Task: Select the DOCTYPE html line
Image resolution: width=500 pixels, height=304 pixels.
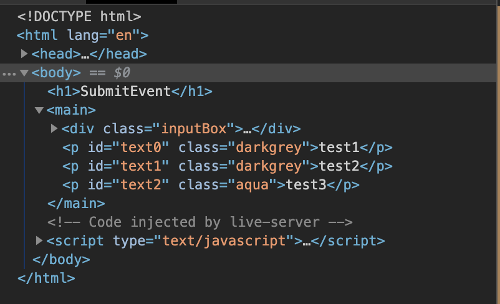Action: (x=79, y=17)
